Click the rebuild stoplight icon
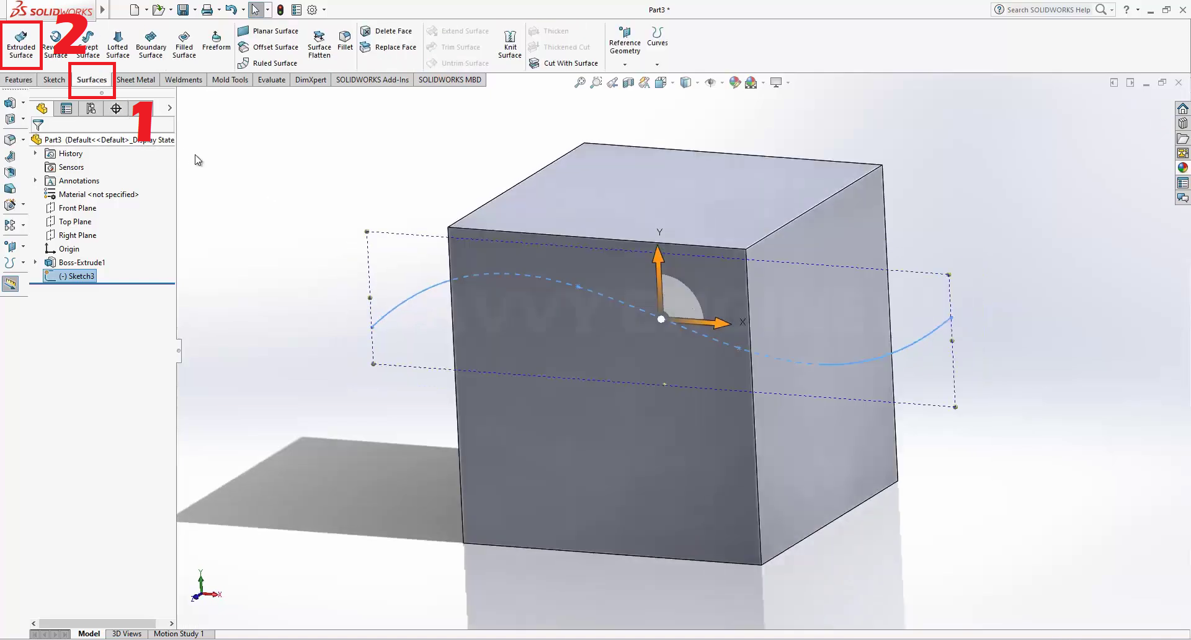1191x640 pixels. 280,10
